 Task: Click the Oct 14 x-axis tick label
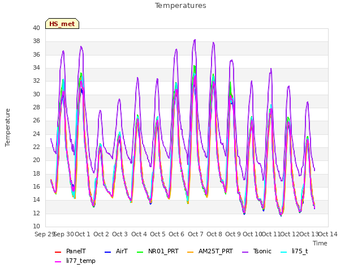click(x=328, y=234)
